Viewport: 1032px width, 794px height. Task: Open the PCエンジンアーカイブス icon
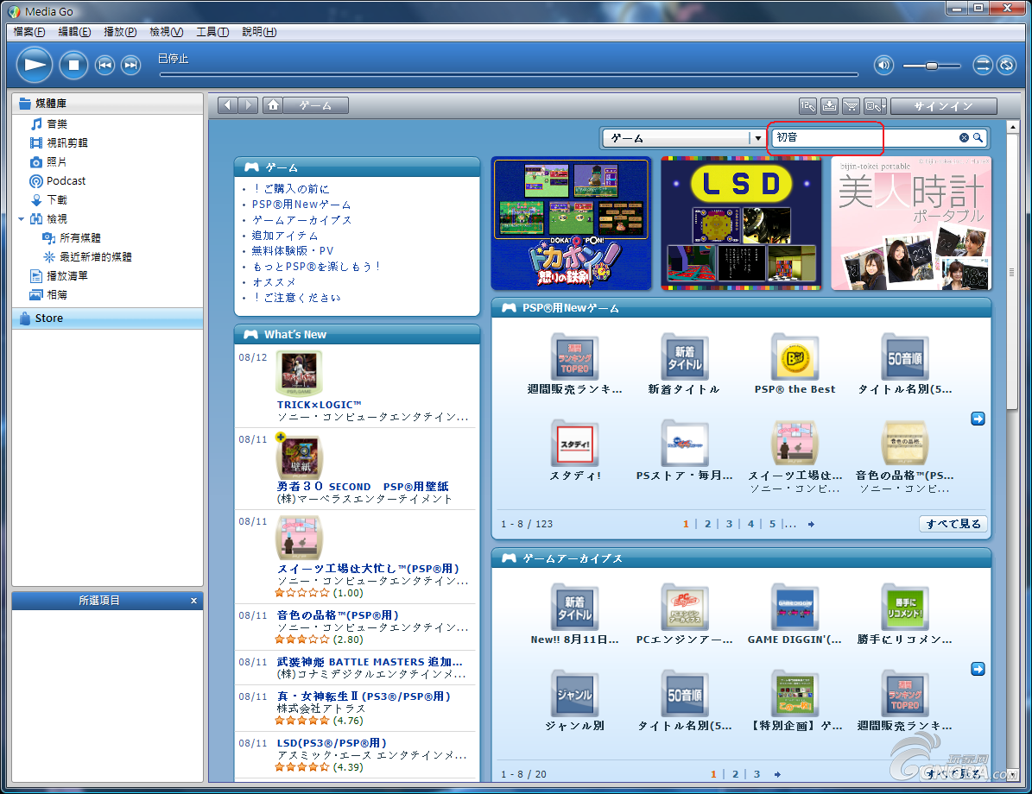click(685, 608)
